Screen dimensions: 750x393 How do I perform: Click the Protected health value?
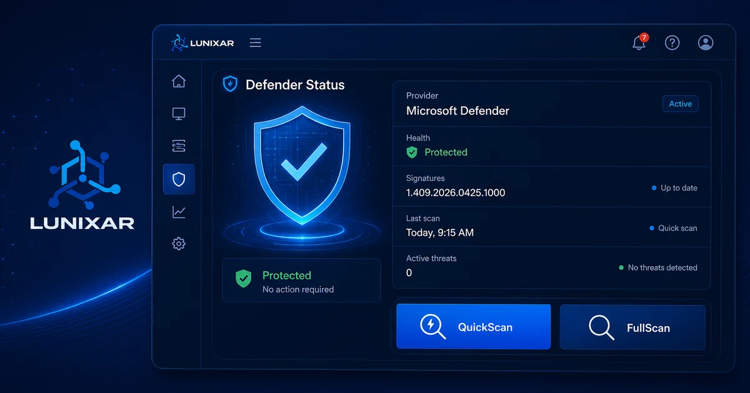446,152
